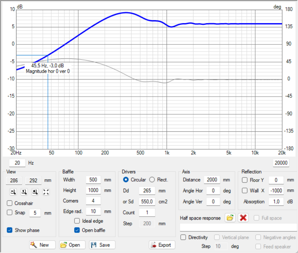
Task: Tick the Ideal edge checkbox
Action: point(77,221)
